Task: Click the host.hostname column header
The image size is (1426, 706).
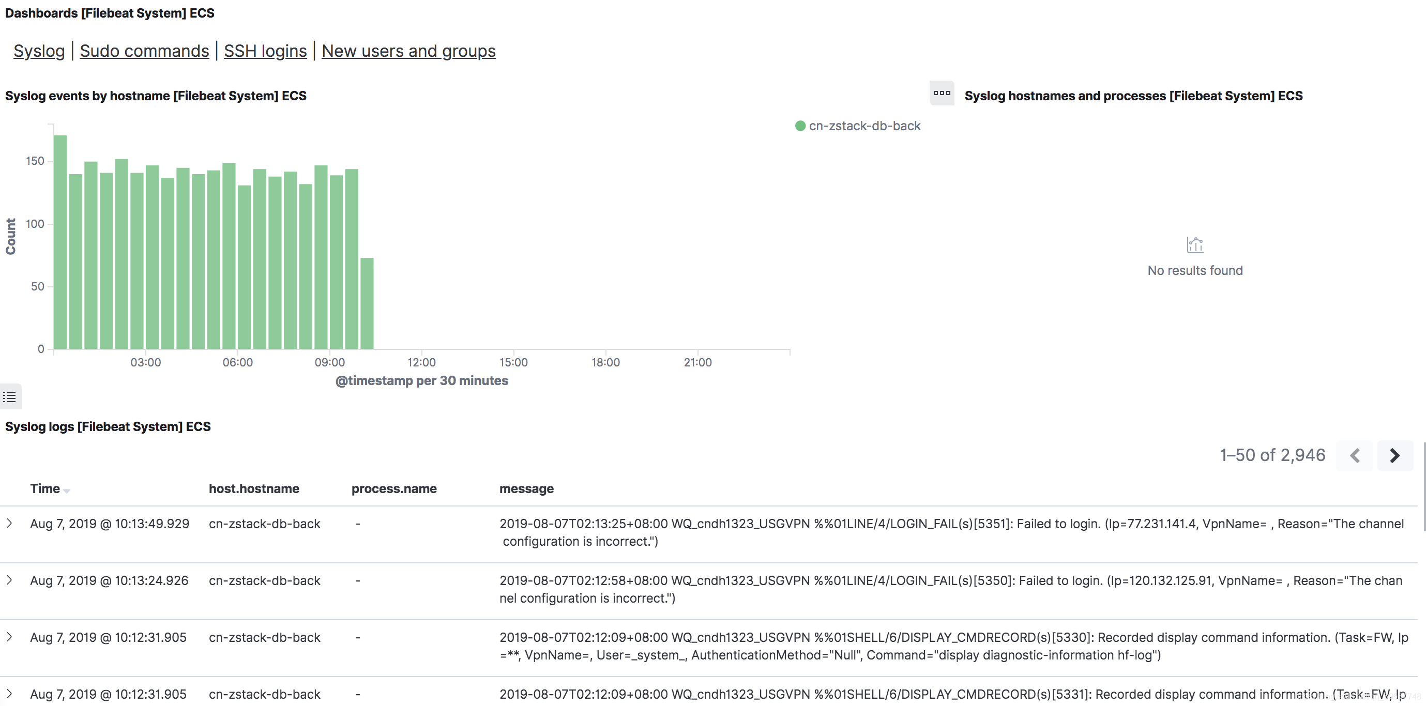Action: click(254, 488)
